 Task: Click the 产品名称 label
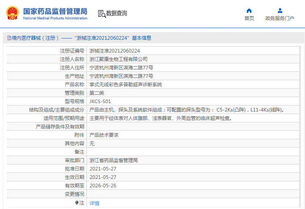74,85
